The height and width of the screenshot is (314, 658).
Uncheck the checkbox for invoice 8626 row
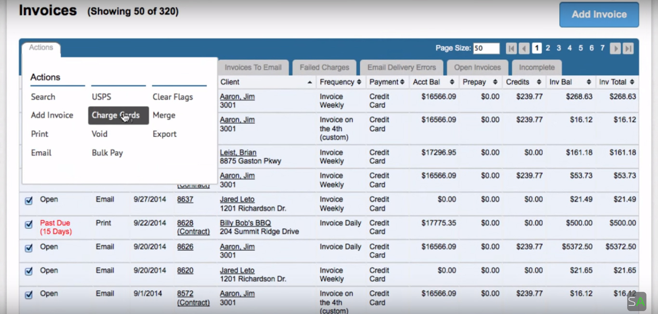point(28,248)
